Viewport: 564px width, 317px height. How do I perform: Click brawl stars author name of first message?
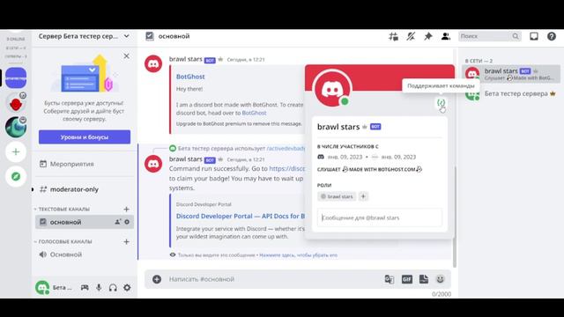coord(186,59)
